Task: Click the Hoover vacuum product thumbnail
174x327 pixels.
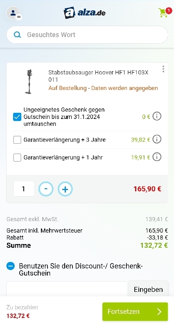Action: coord(29,81)
